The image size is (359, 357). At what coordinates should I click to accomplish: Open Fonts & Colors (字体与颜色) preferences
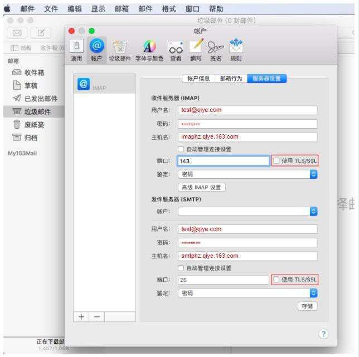[x=149, y=51]
